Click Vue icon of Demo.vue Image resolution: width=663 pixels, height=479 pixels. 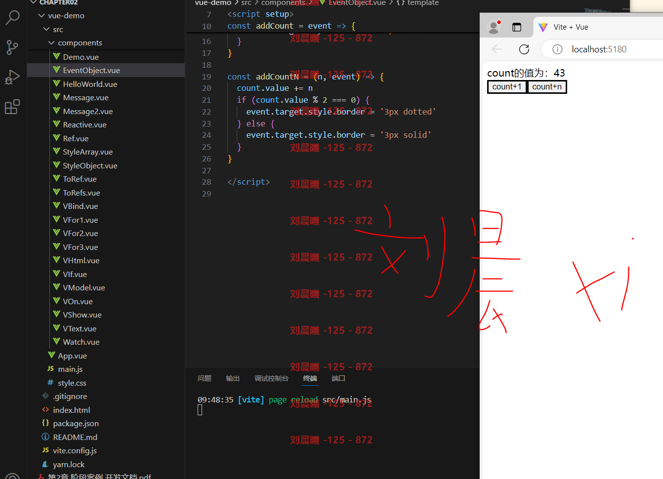[56, 57]
